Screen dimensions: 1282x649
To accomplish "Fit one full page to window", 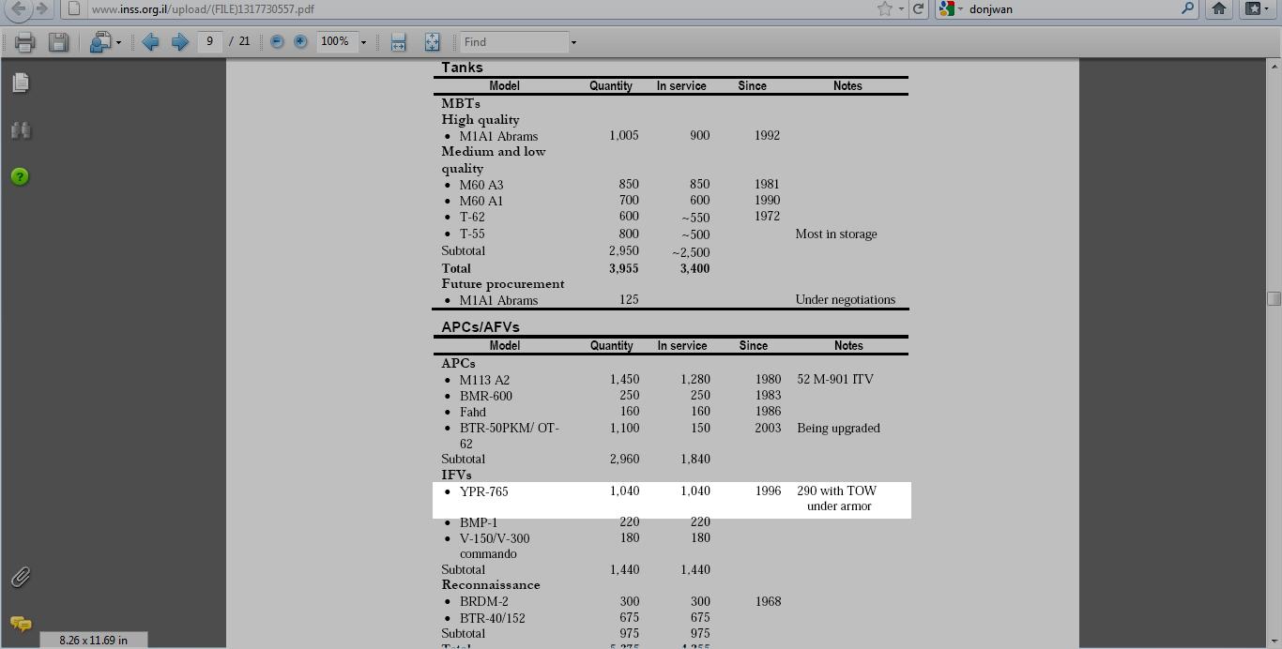I will click(x=432, y=42).
